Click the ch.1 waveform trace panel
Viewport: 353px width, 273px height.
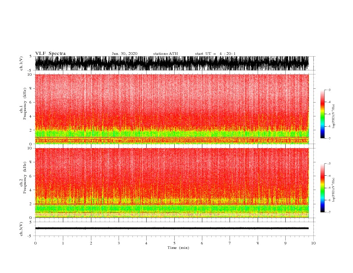(x=172, y=63)
